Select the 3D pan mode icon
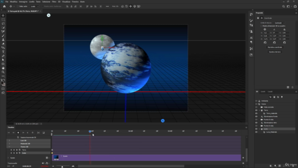Screen dimensions: 298x168 (x=130, y=6)
